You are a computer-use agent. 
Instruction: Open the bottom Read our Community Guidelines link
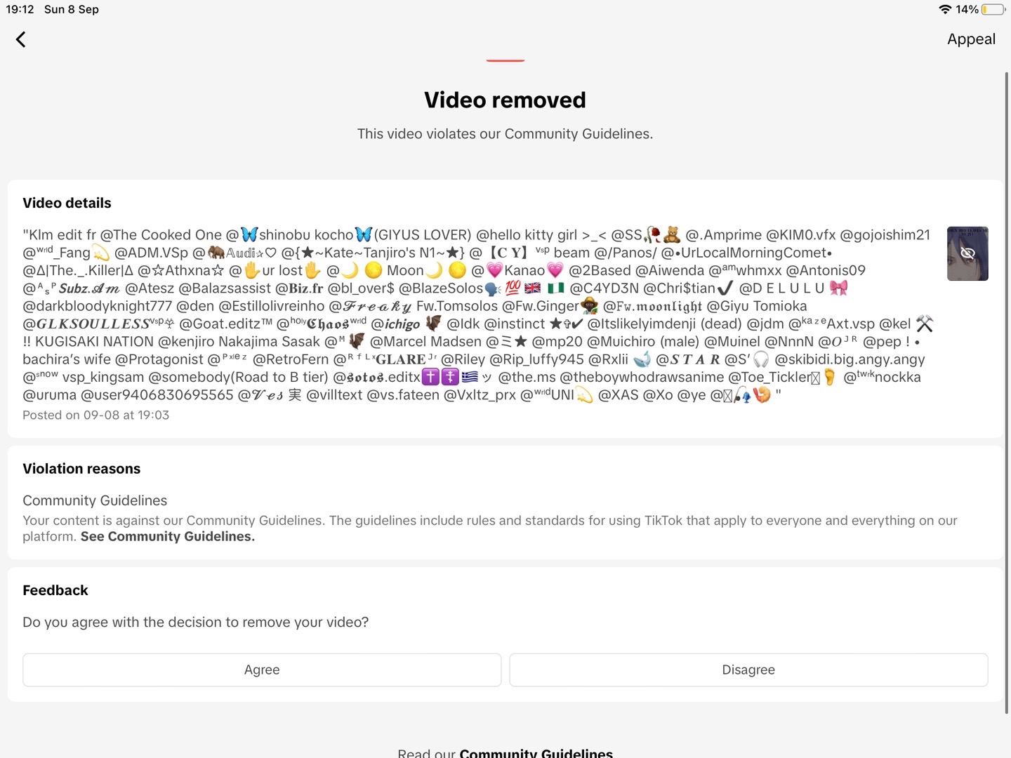tap(536, 753)
